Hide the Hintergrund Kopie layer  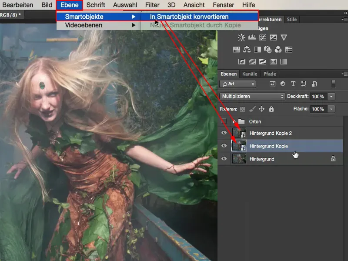(224, 146)
